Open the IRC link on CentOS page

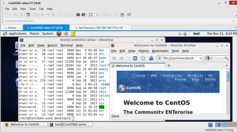pyautogui.click(x=211, y=76)
